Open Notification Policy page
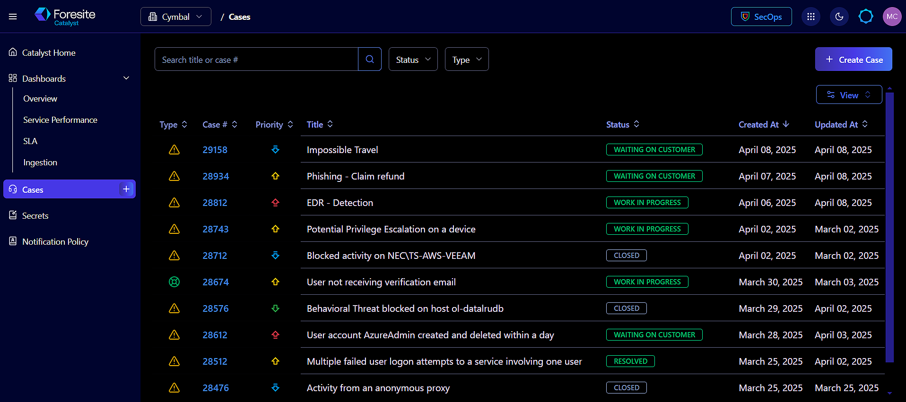The image size is (906, 402). click(55, 241)
